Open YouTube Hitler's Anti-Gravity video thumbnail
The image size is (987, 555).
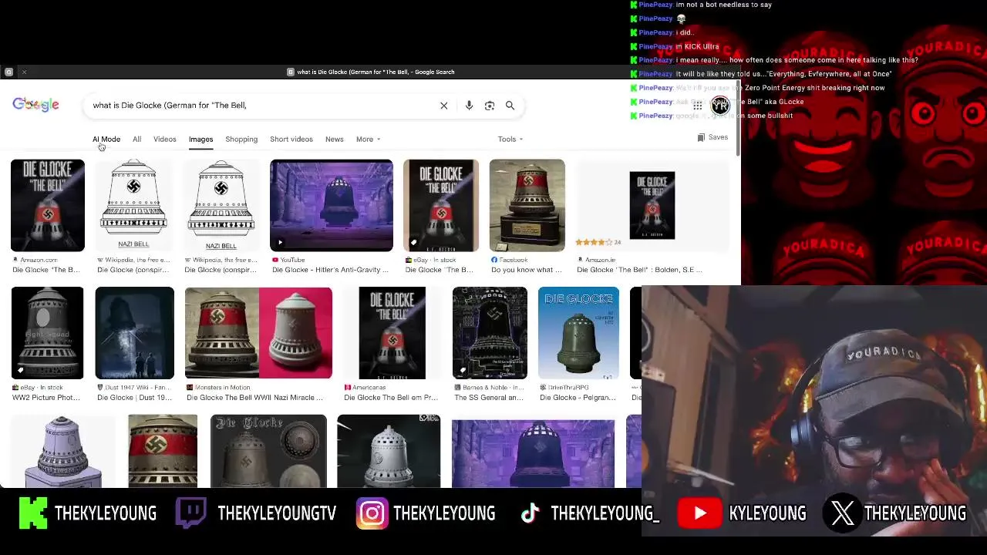coord(332,205)
